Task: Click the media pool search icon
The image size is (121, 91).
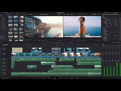Action: coord(22,14)
